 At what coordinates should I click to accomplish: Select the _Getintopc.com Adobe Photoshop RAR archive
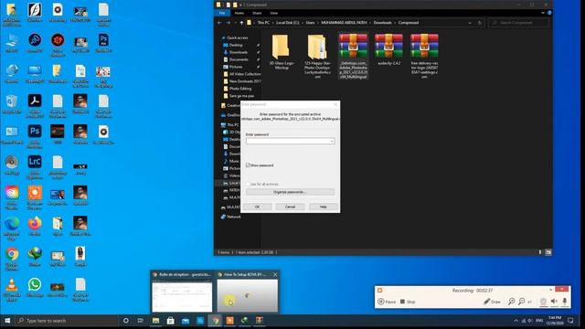coord(353,56)
